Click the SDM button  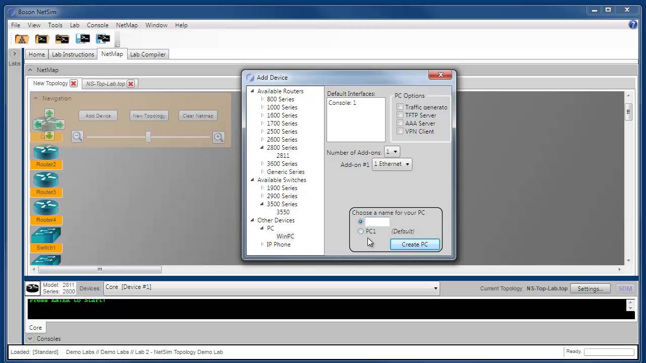[x=625, y=289]
